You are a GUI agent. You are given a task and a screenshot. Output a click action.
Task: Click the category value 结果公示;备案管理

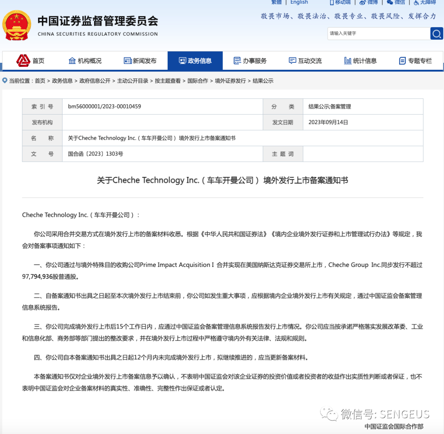click(330, 107)
